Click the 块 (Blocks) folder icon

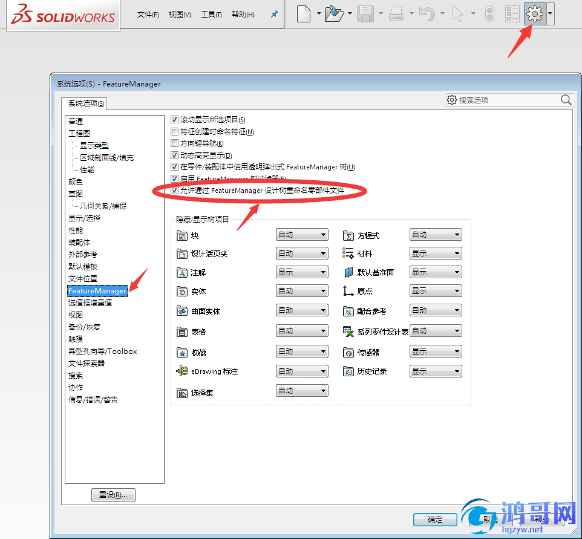pyautogui.click(x=182, y=235)
